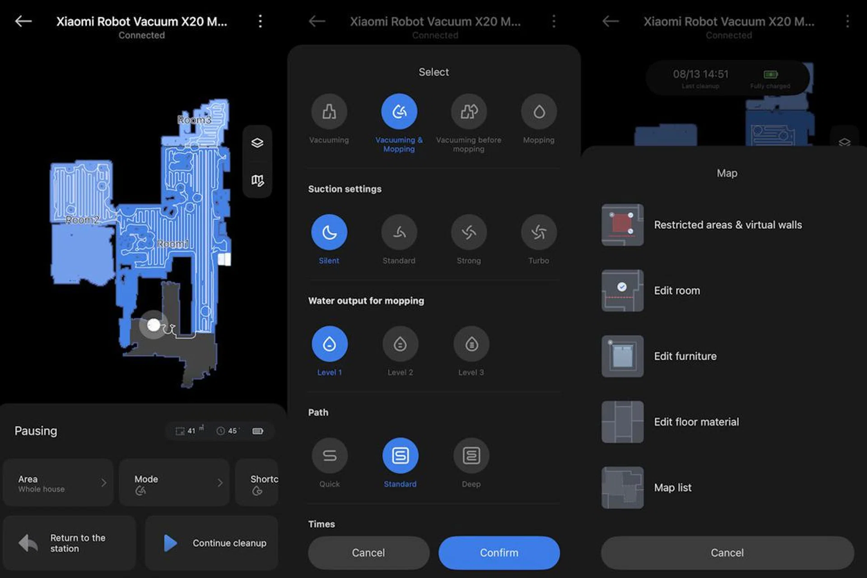Tap the robot position marker on map
Screen dimensions: 867x578
coord(154,325)
